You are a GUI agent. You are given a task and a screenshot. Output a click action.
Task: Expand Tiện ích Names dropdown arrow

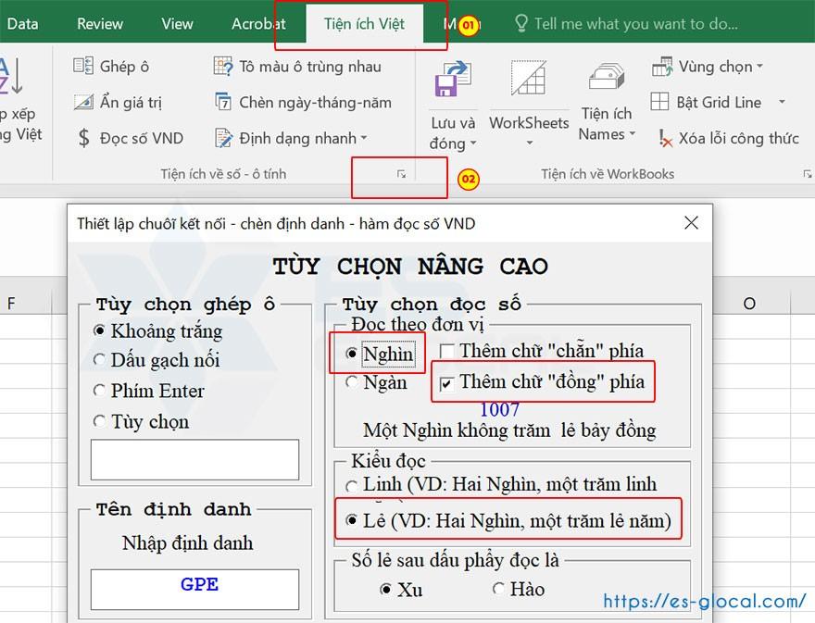(x=633, y=134)
